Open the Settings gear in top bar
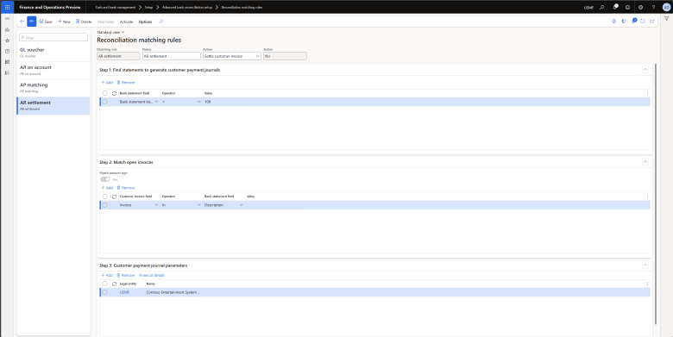This screenshot has height=337, width=673. [x=640, y=7]
